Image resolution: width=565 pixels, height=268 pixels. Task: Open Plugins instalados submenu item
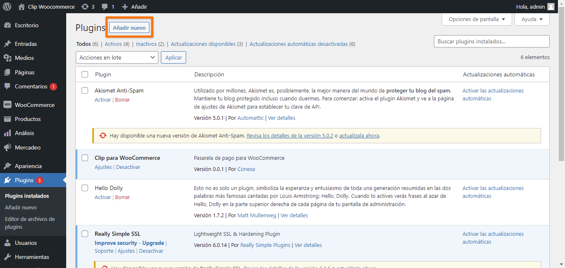[x=27, y=196]
